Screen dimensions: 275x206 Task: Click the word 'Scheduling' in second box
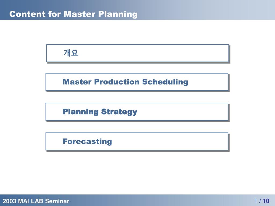click(165, 82)
